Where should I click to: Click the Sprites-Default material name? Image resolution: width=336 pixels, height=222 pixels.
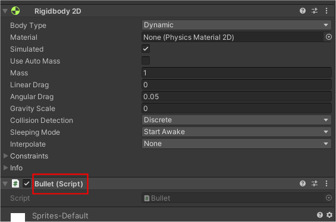click(60, 216)
